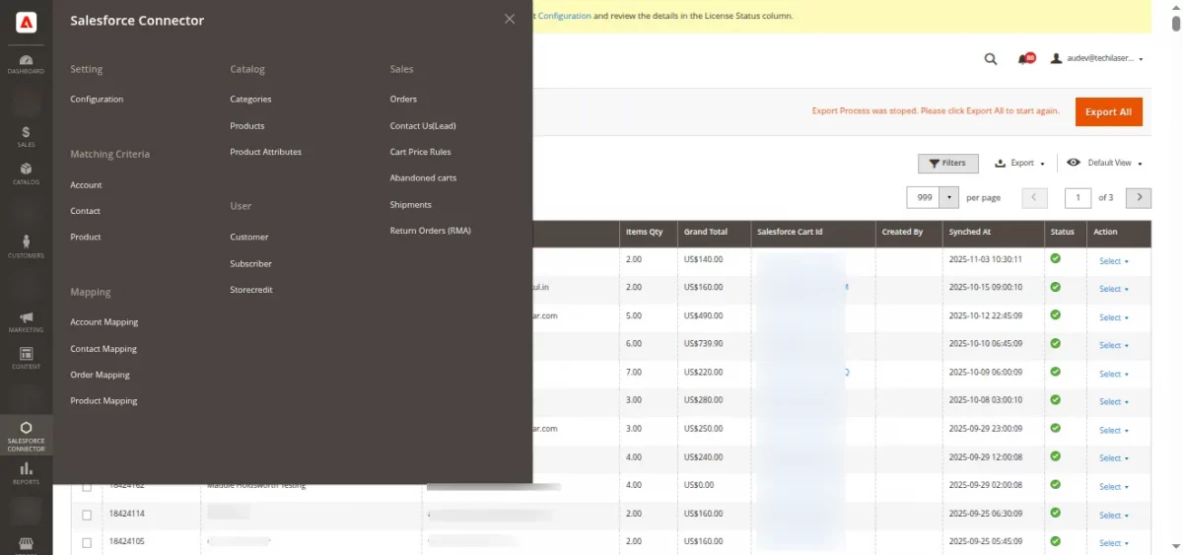Expand the per page size dropdown arrow
This screenshot has width=1183, height=555.
pos(949,197)
